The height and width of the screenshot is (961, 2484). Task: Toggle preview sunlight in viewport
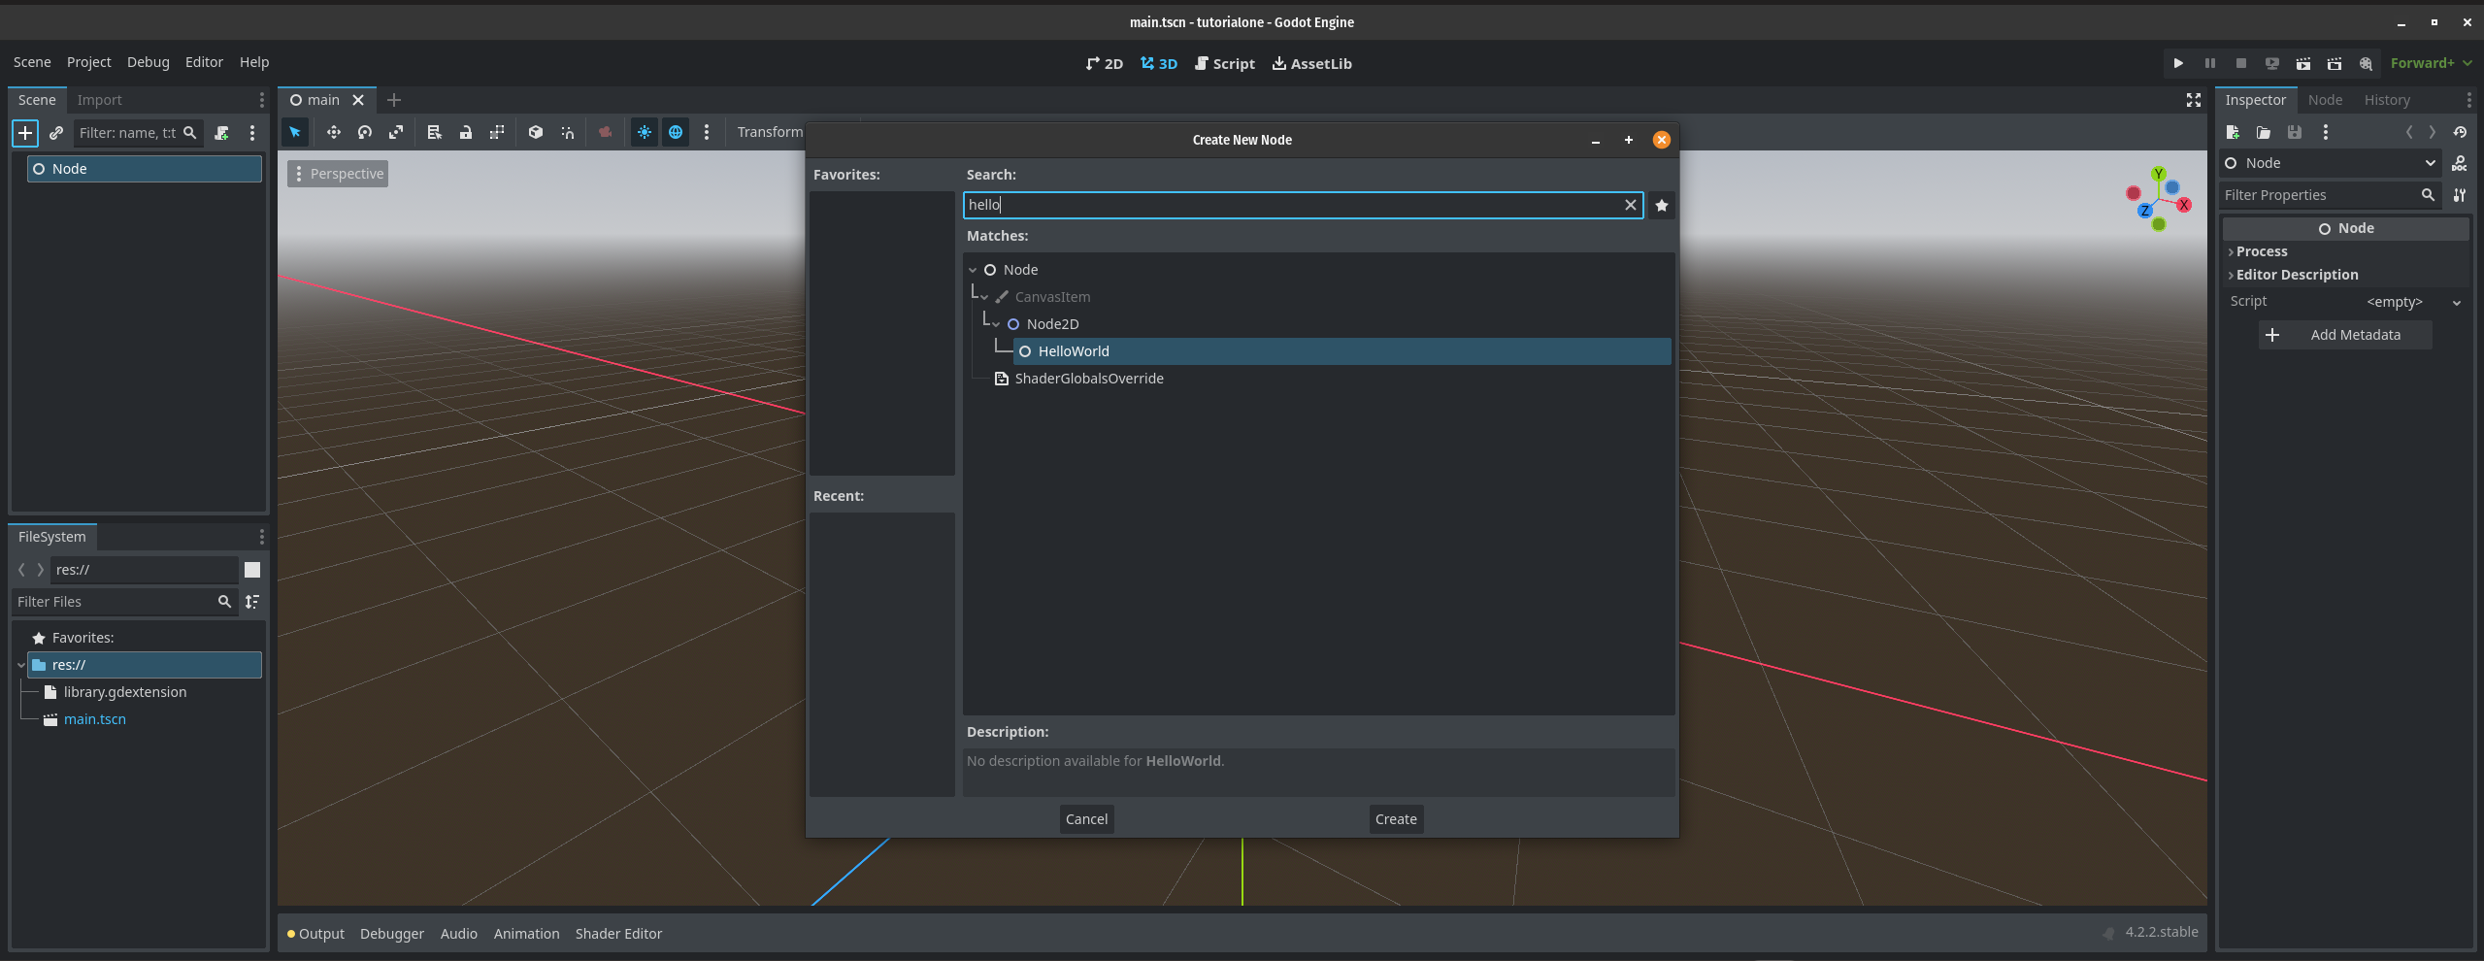click(645, 132)
